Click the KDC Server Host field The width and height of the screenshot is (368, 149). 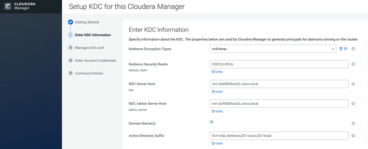[279, 84]
